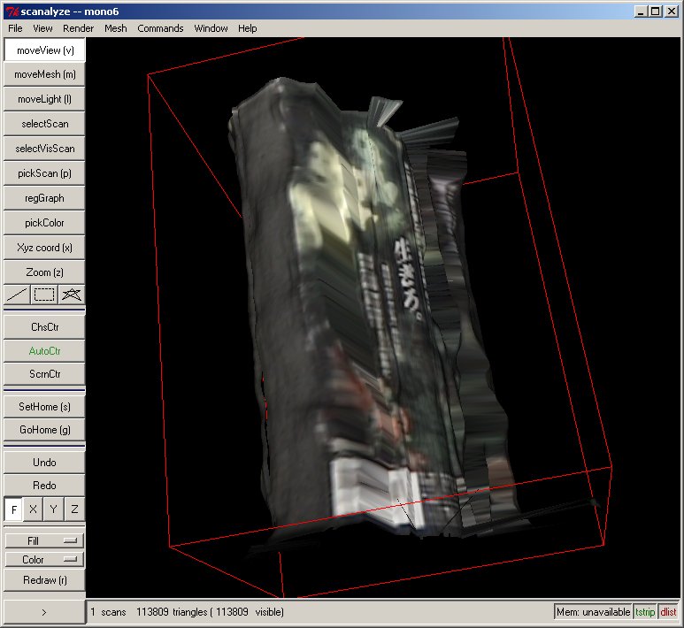Pick the polygon shape selection tool
The image size is (684, 628).
72,295
